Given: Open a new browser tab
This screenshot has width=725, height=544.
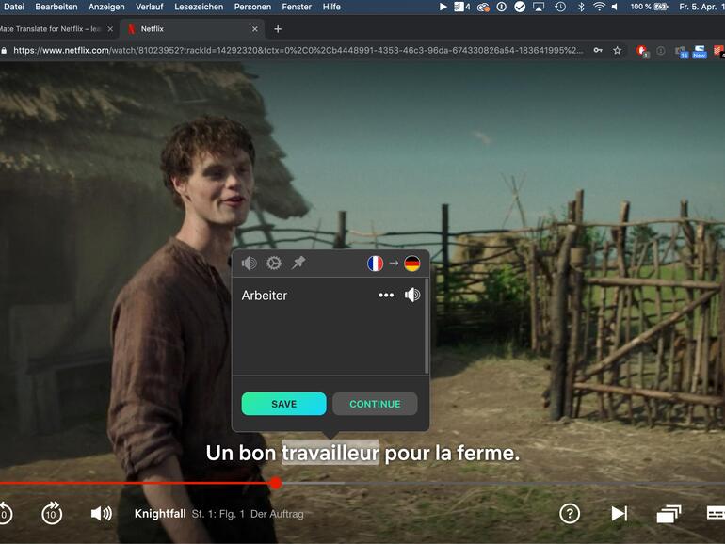Looking at the screenshot, I should click(x=278, y=29).
